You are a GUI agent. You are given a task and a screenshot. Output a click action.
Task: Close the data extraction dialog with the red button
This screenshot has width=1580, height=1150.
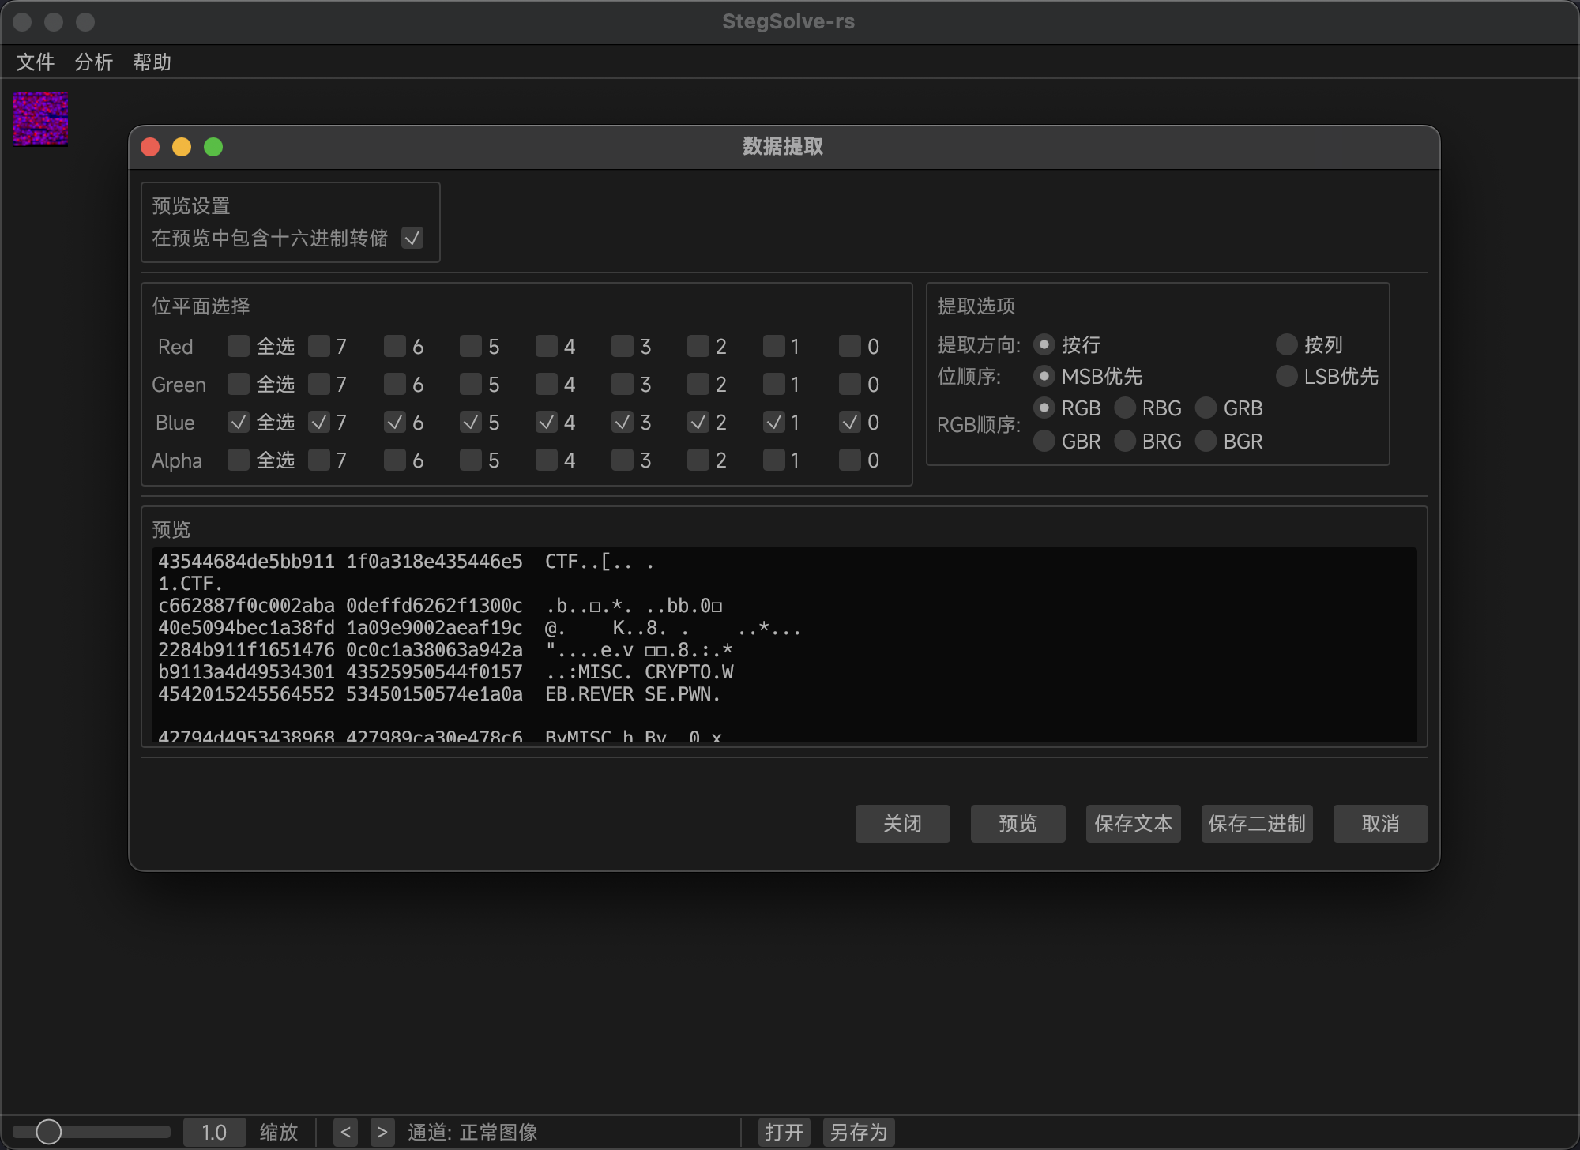(150, 147)
